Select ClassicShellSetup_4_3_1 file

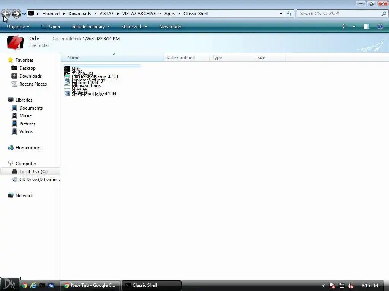pos(95,77)
